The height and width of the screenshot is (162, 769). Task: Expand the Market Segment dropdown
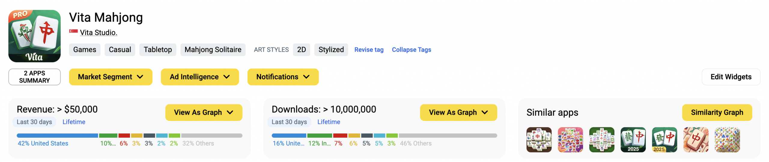pyautogui.click(x=111, y=77)
